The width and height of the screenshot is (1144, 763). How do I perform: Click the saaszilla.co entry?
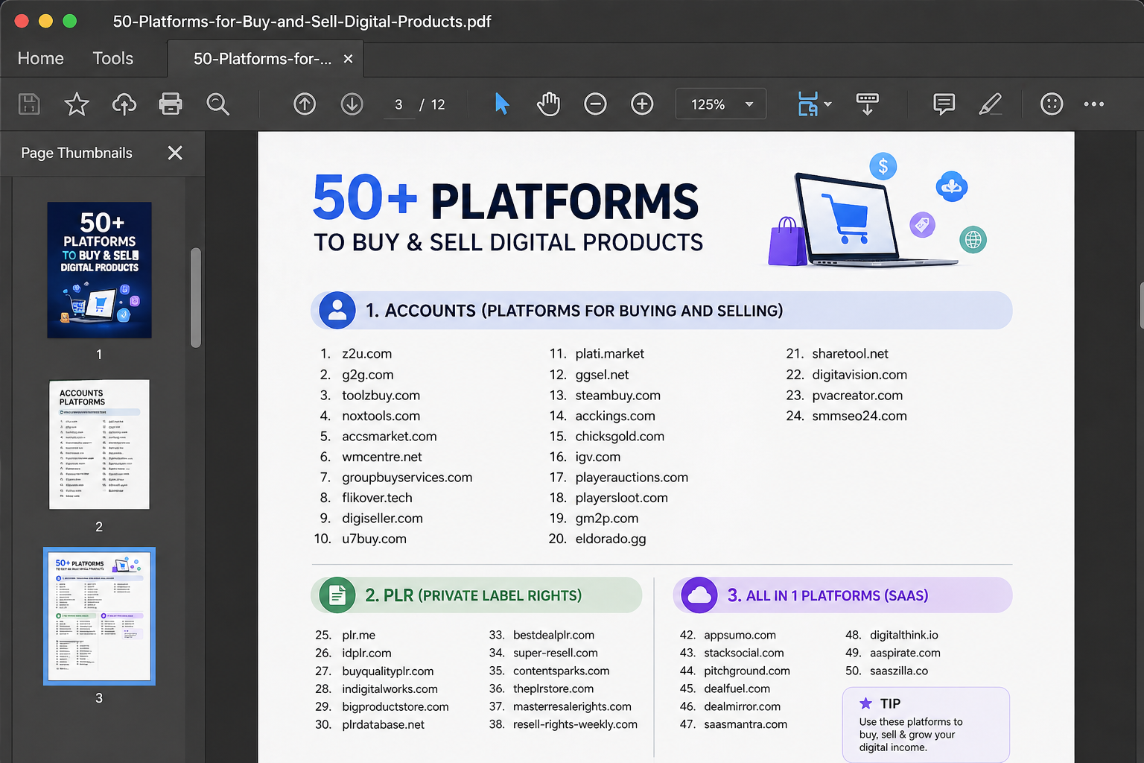899,671
